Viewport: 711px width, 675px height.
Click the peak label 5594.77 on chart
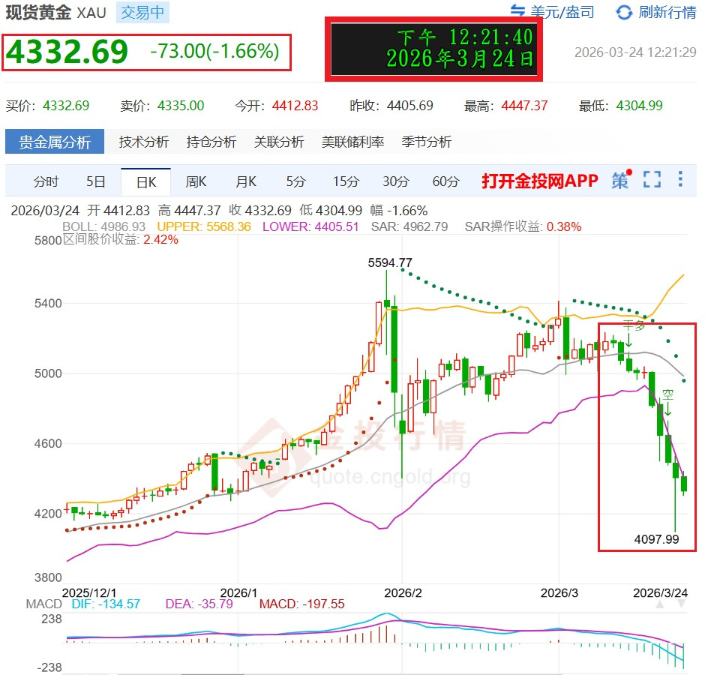390,263
